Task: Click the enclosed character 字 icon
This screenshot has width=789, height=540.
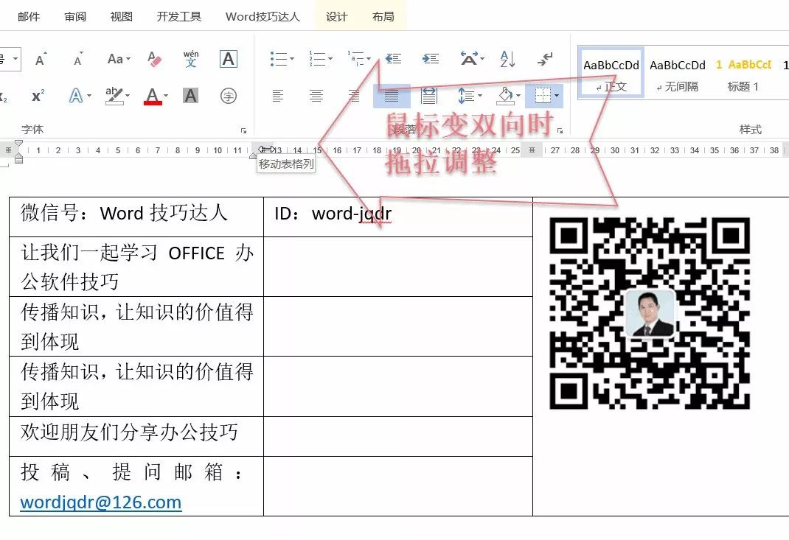Action: (x=229, y=96)
